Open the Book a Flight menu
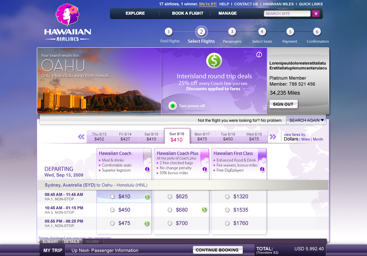 point(188,13)
